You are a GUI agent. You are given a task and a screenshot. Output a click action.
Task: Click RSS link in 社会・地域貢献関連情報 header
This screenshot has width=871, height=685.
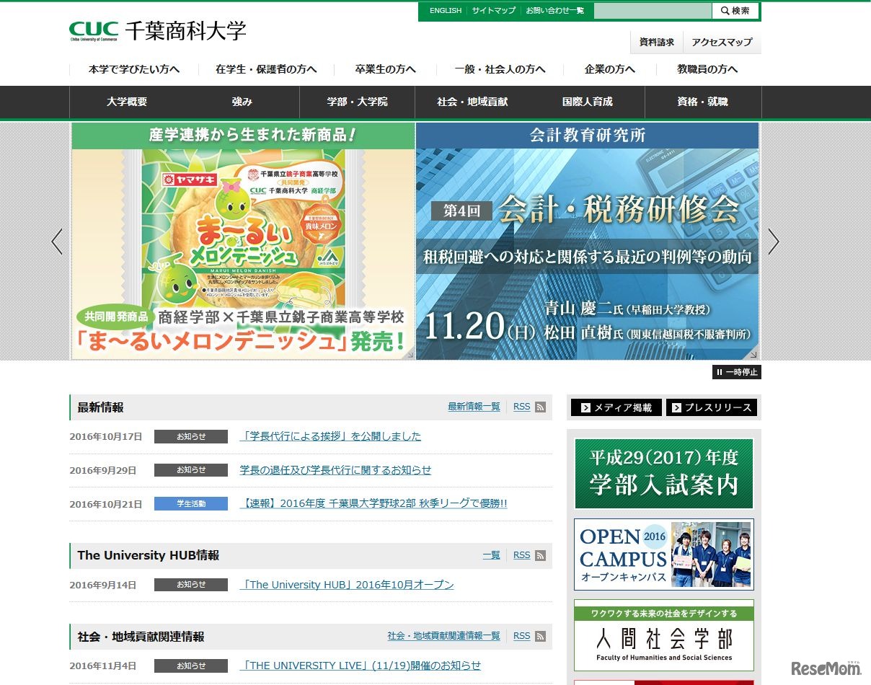(x=521, y=636)
